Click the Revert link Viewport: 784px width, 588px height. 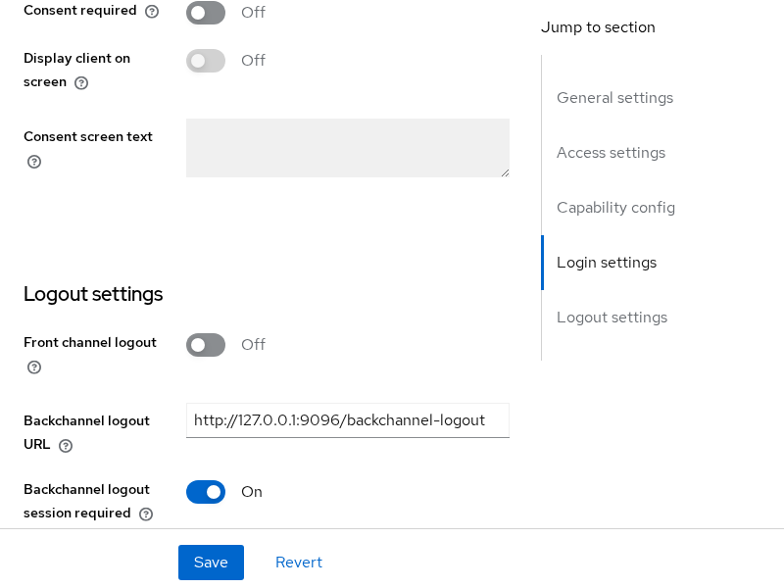[299, 563]
